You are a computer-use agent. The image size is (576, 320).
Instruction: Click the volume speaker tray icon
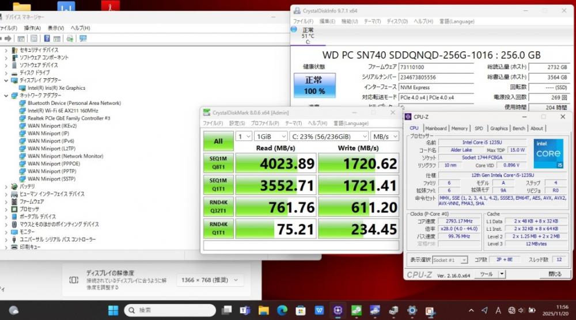pos(521,310)
